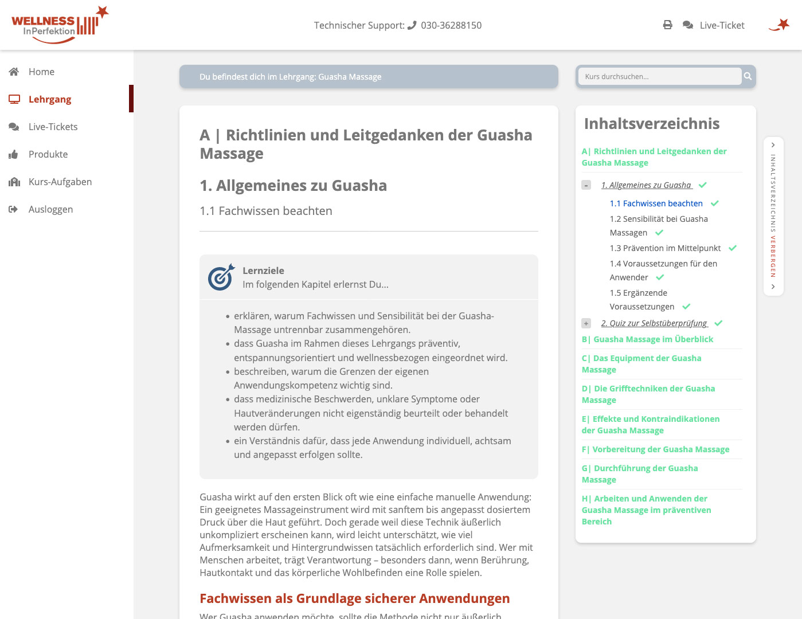
Task: Open chapter 'E| Effekte und Kontraindikationen'
Action: coord(651,425)
